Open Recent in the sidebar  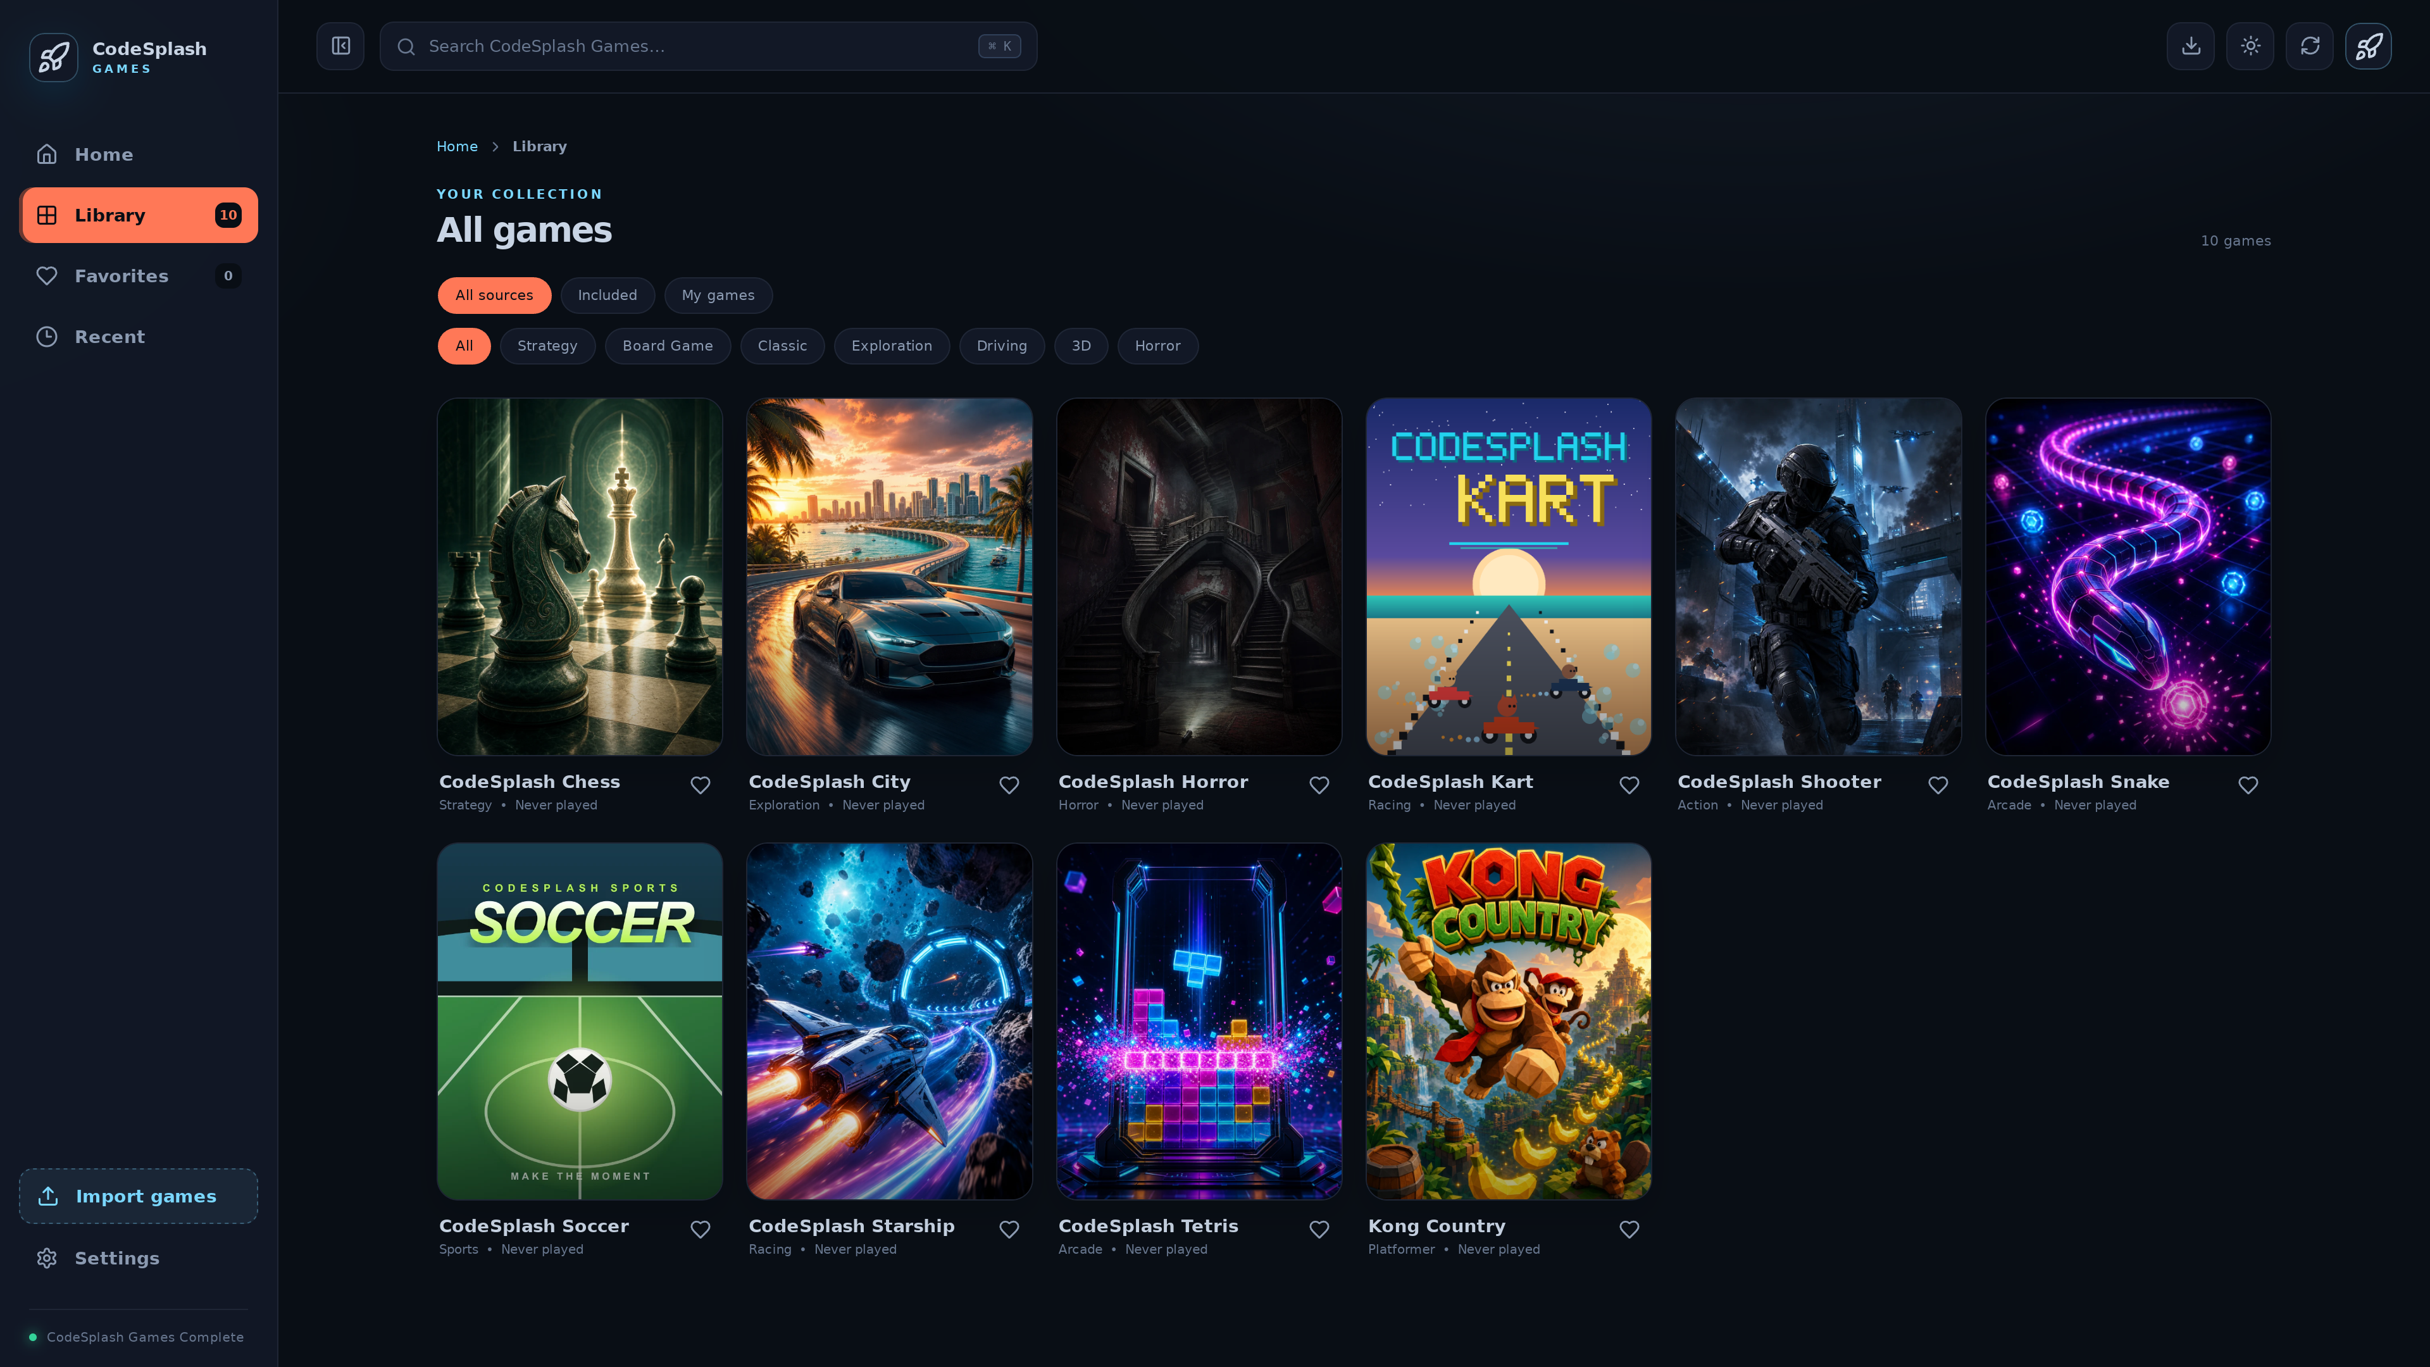click(x=139, y=337)
